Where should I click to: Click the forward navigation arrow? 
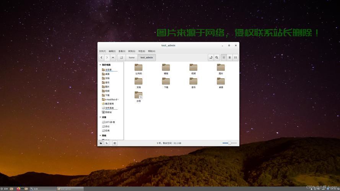(107, 57)
